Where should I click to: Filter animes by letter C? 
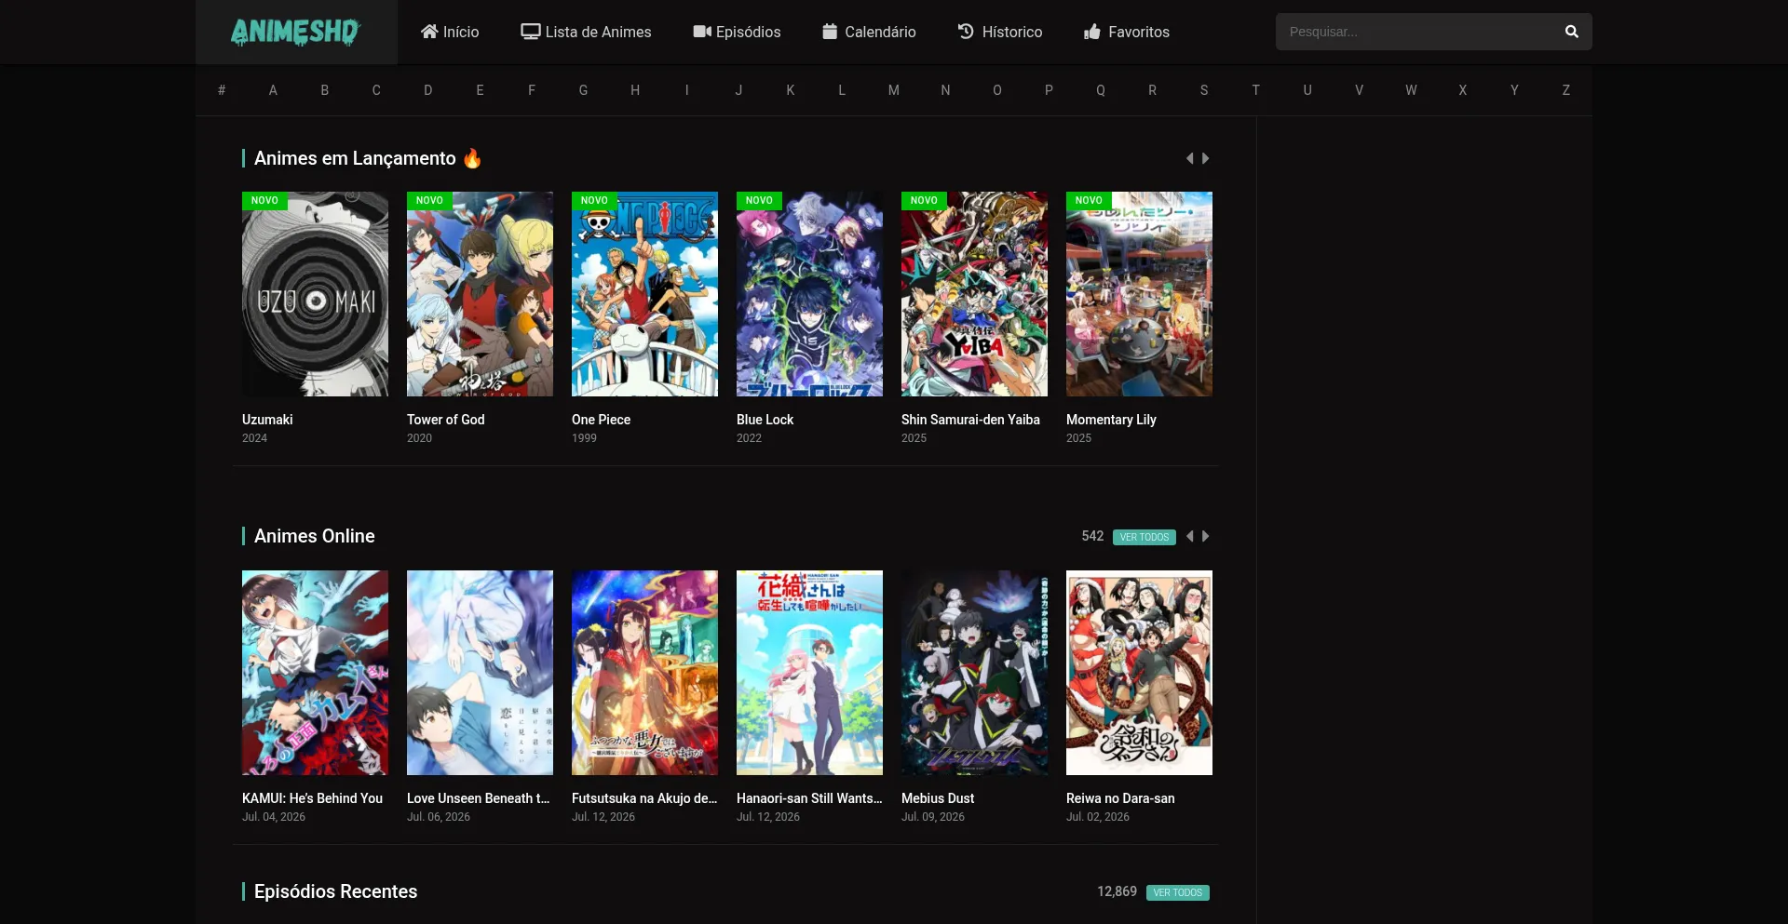[x=376, y=90]
